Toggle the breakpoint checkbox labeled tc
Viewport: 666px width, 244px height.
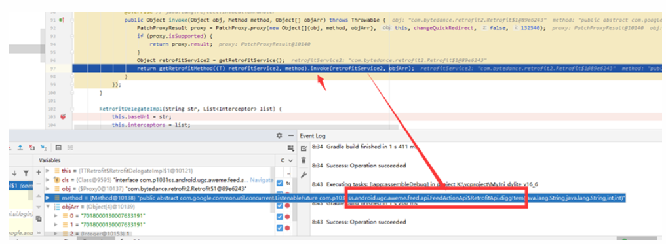click(279, 183)
